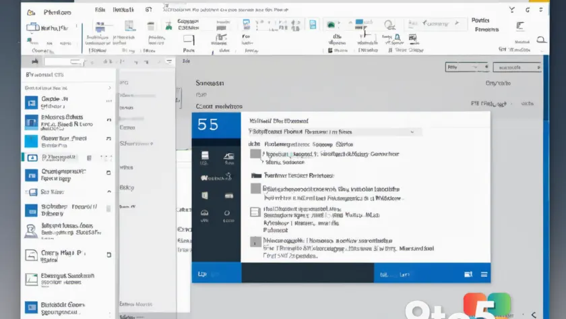The height and width of the screenshot is (319, 566).
Task: Open the card icon in dialog's dark sidebar
Action: click(229, 196)
